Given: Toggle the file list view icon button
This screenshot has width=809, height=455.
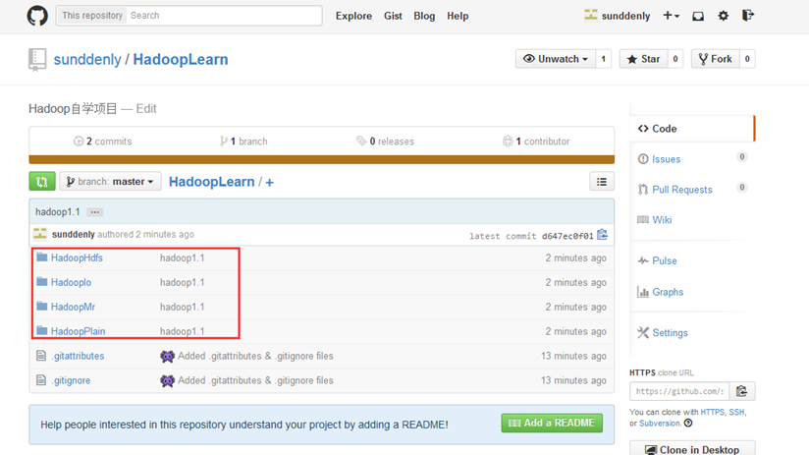Looking at the screenshot, I should coord(602,182).
